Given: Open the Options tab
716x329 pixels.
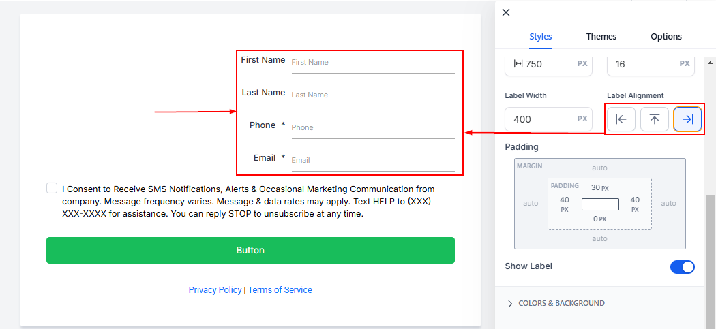Looking at the screenshot, I should coord(666,37).
